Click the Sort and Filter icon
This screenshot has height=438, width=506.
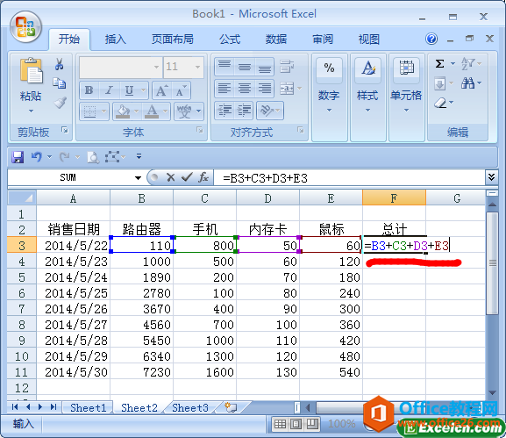(467, 63)
